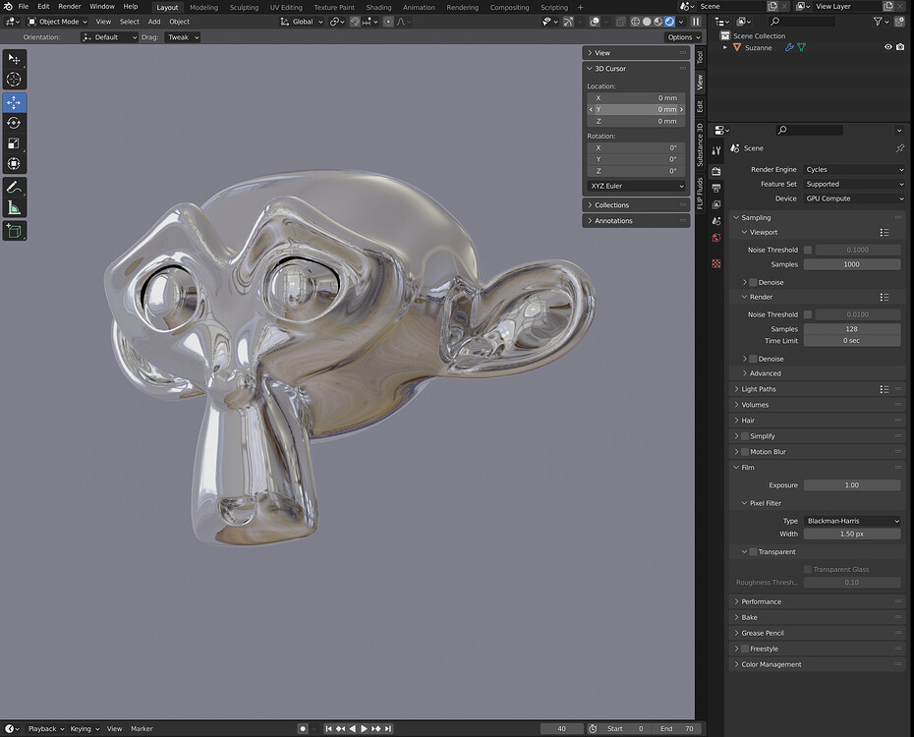Toggle Suzanne visibility in viewport

pos(888,47)
